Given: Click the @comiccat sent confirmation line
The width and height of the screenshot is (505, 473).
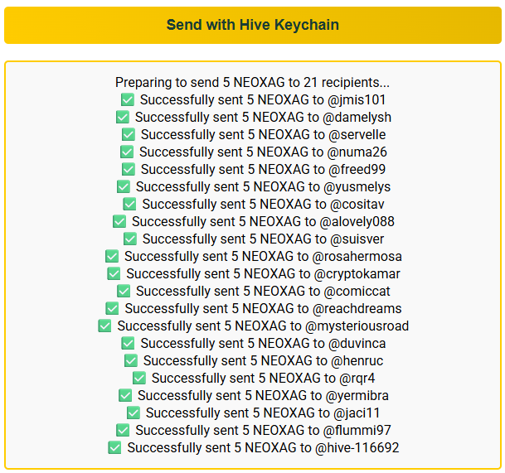Looking at the screenshot, I should 254,292.
